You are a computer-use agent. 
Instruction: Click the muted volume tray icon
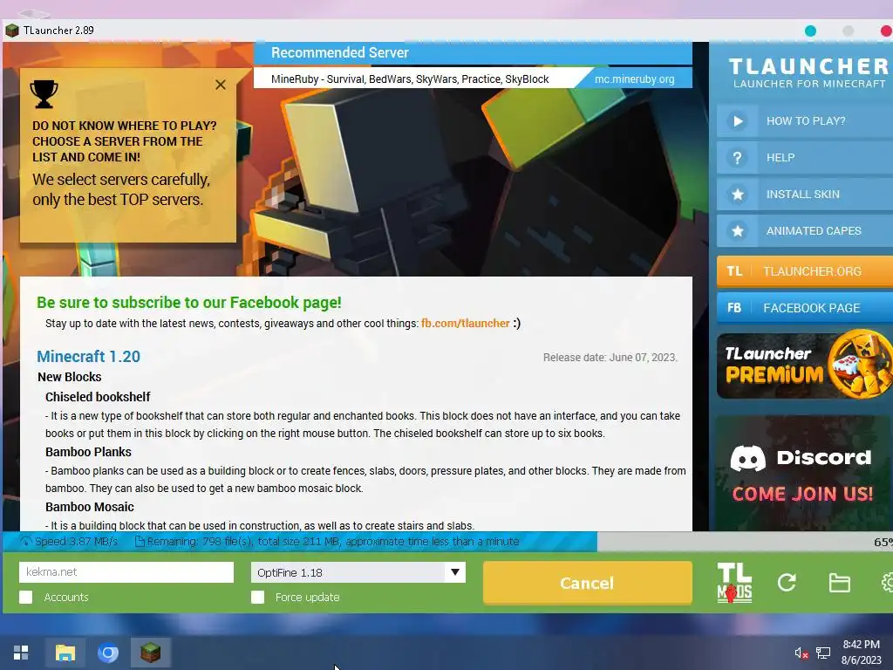click(x=801, y=653)
